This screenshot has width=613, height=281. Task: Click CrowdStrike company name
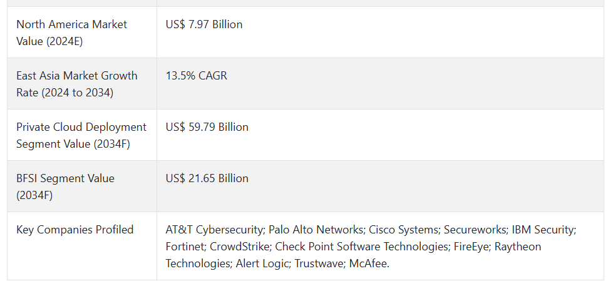pyautogui.click(x=239, y=247)
